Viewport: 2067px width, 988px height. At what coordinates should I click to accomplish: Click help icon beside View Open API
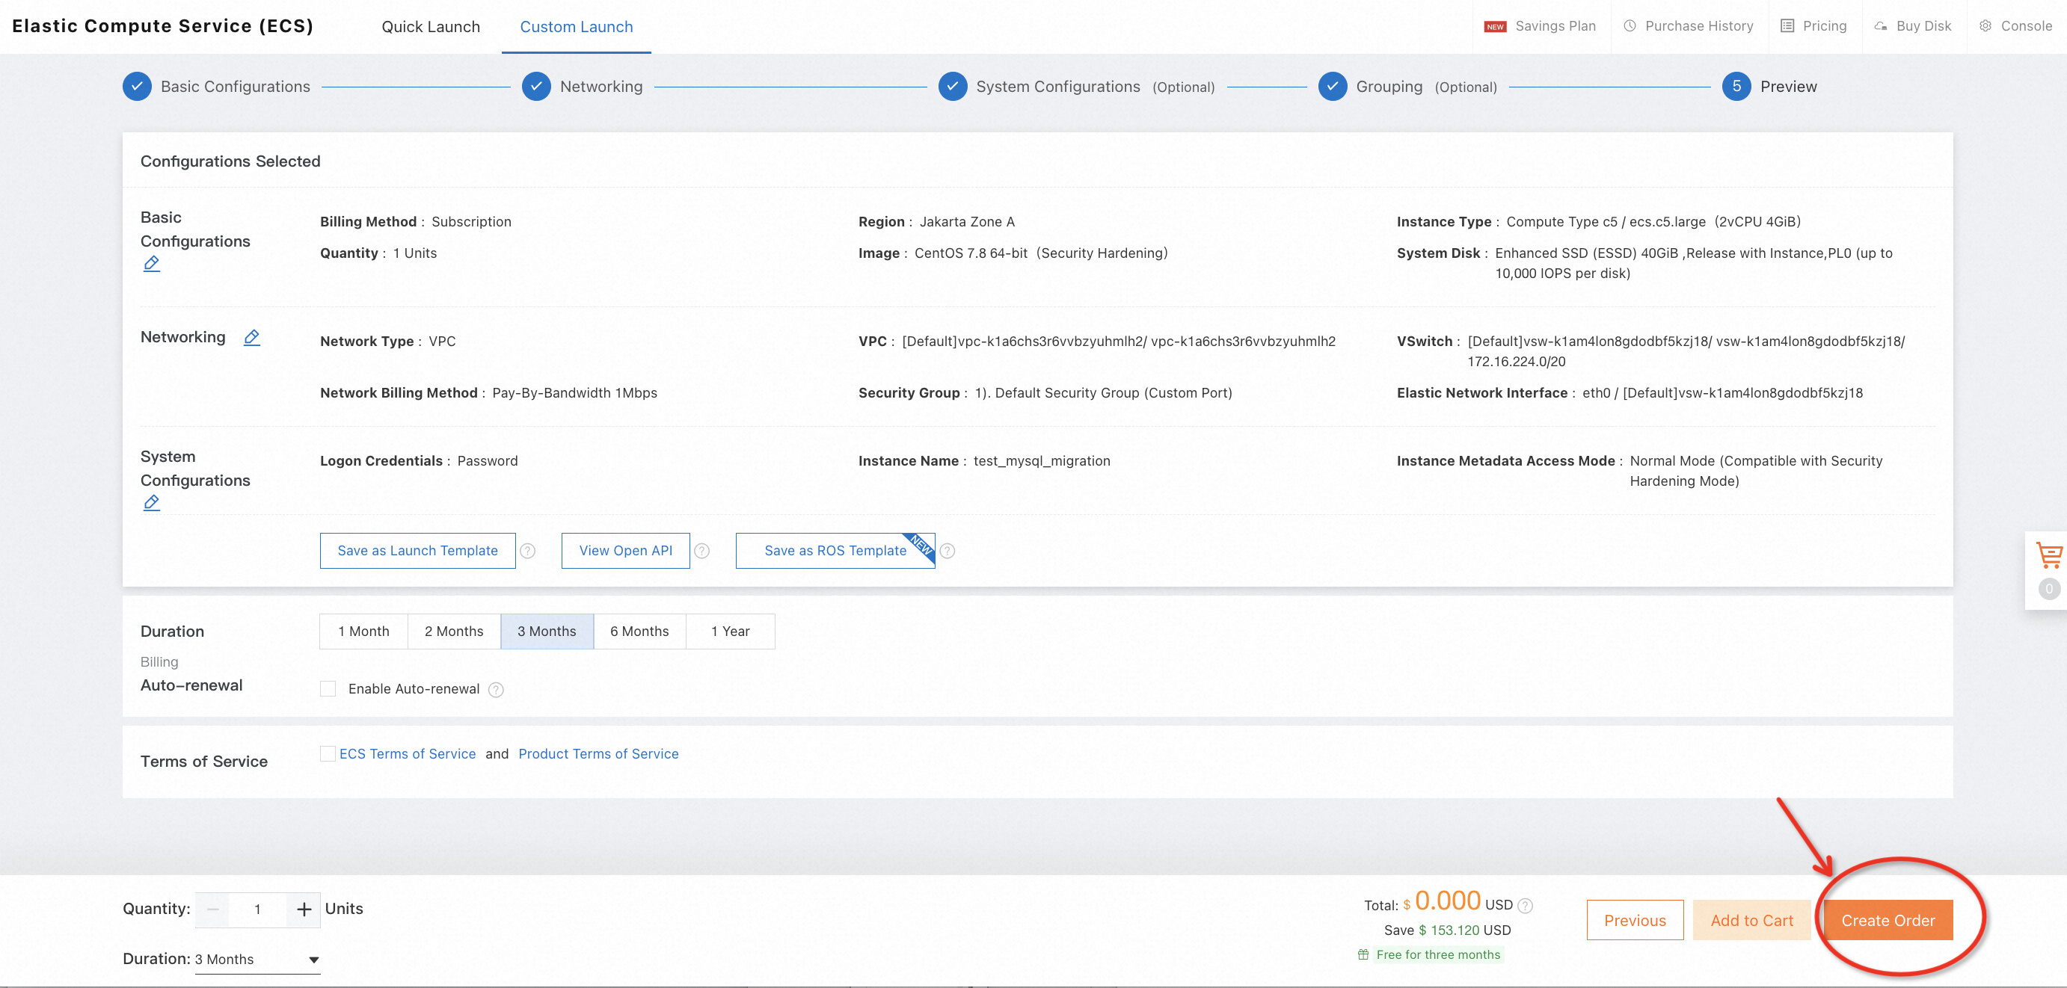tap(702, 551)
